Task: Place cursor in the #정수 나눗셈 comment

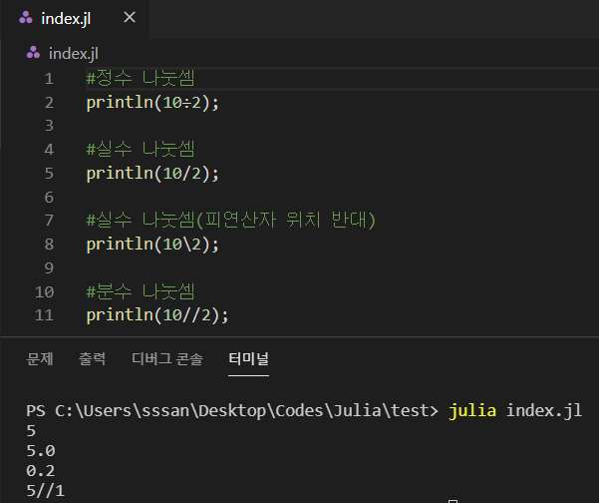Action: click(x=141, y=79)
